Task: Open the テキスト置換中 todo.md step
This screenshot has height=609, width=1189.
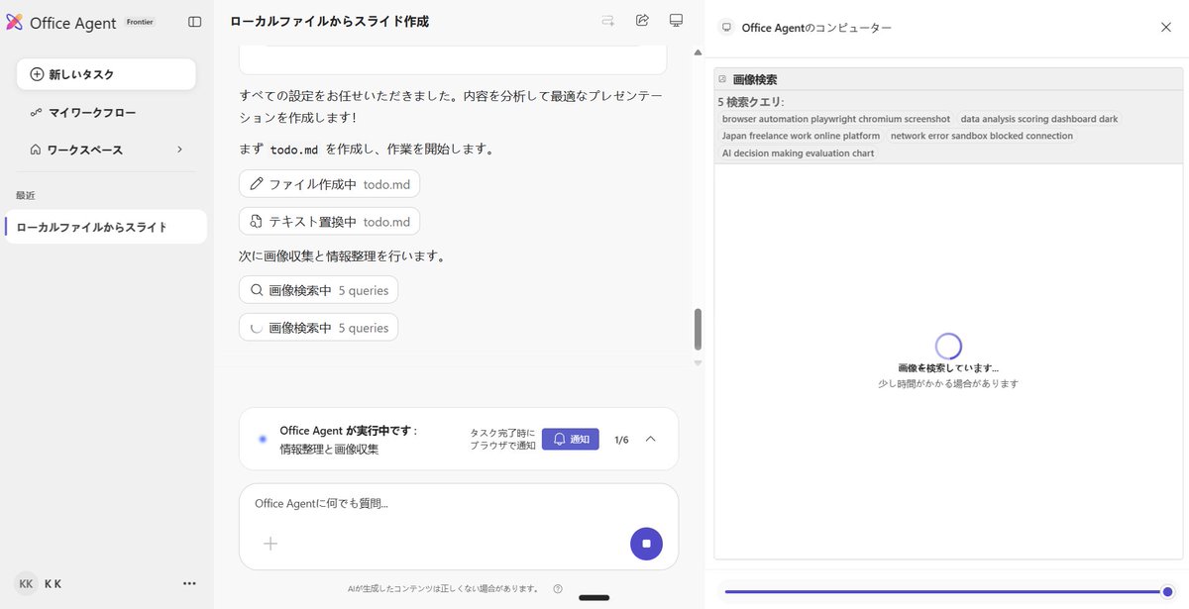Action: [329, 221]
